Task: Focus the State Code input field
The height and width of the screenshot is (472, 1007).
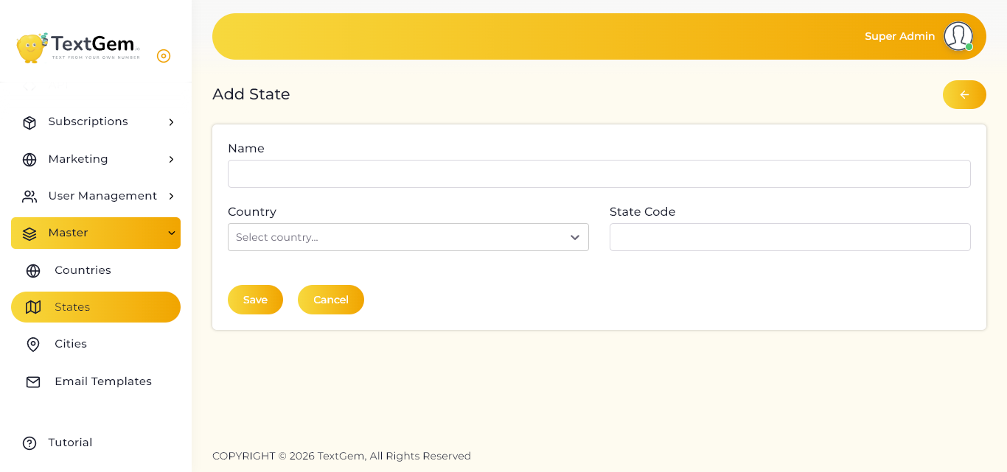Action: coord(790,237)
